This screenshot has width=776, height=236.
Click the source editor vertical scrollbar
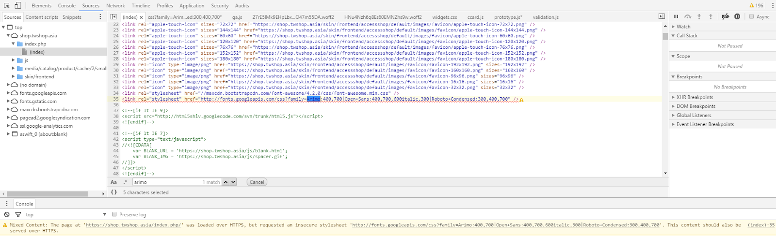tap(665, 36)
